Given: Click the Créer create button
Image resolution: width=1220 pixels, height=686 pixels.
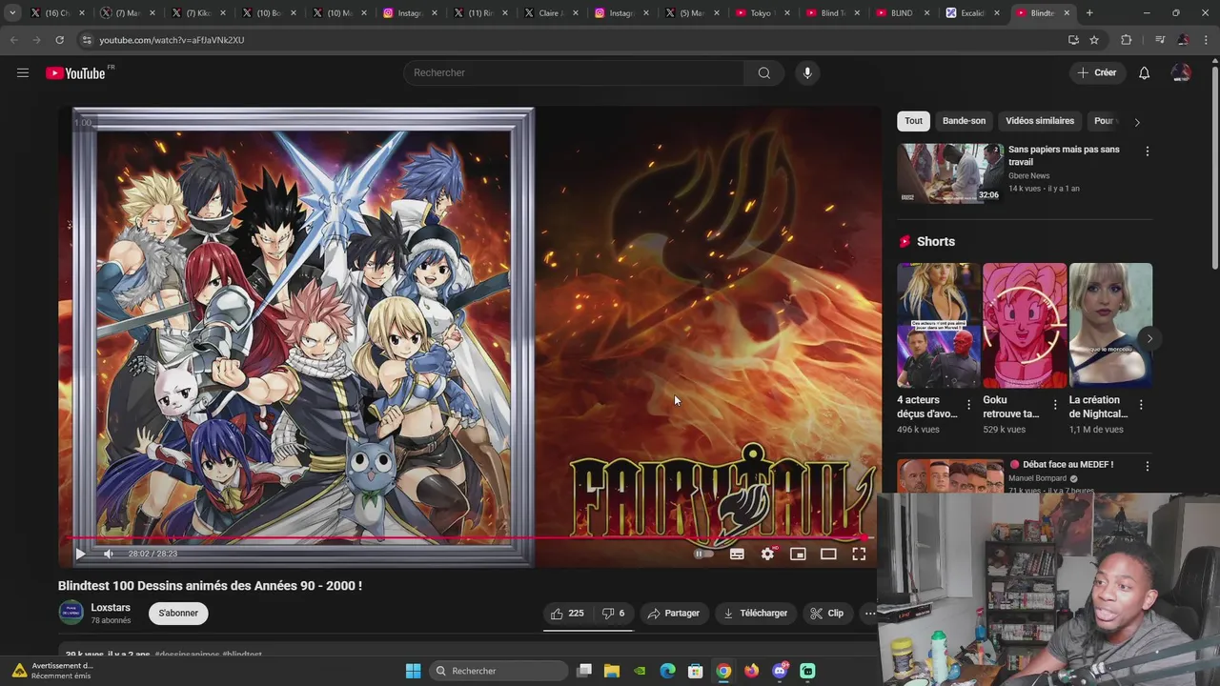Looking at the screenshot, I should click(1097, 73).
